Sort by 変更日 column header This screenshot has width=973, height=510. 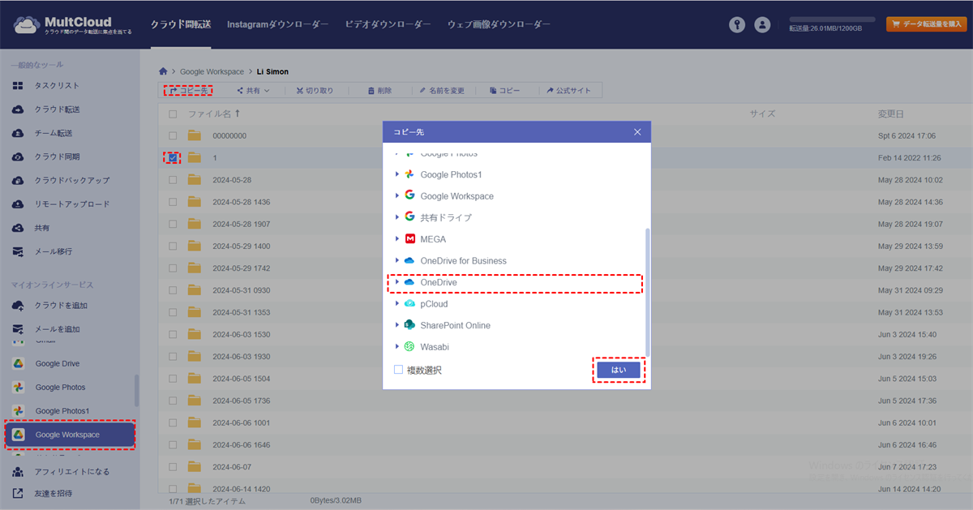[x=890, y=114]
